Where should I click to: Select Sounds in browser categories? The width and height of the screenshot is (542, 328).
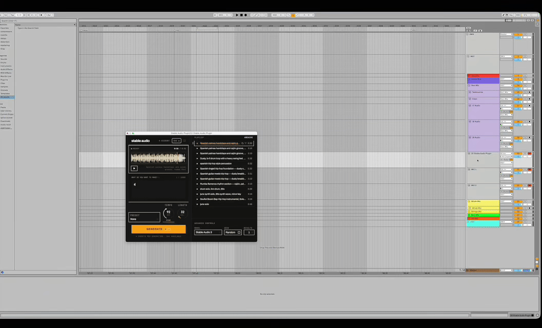click(4, 59)
